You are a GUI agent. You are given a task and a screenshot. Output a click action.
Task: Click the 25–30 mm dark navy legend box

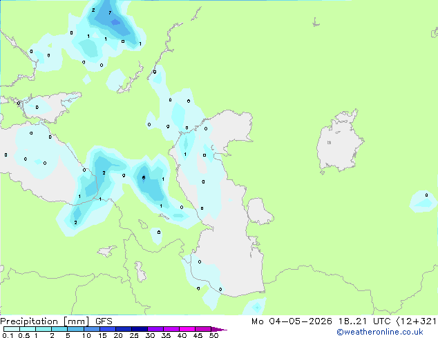140,329
